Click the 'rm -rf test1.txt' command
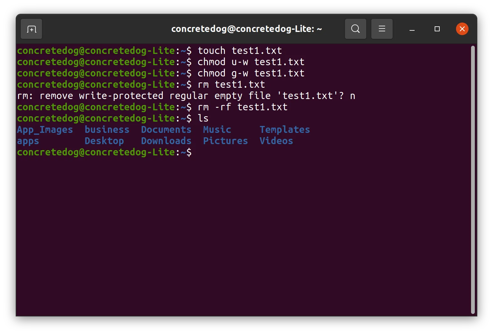This screenshot has height=334, width=493. (242, 107)
